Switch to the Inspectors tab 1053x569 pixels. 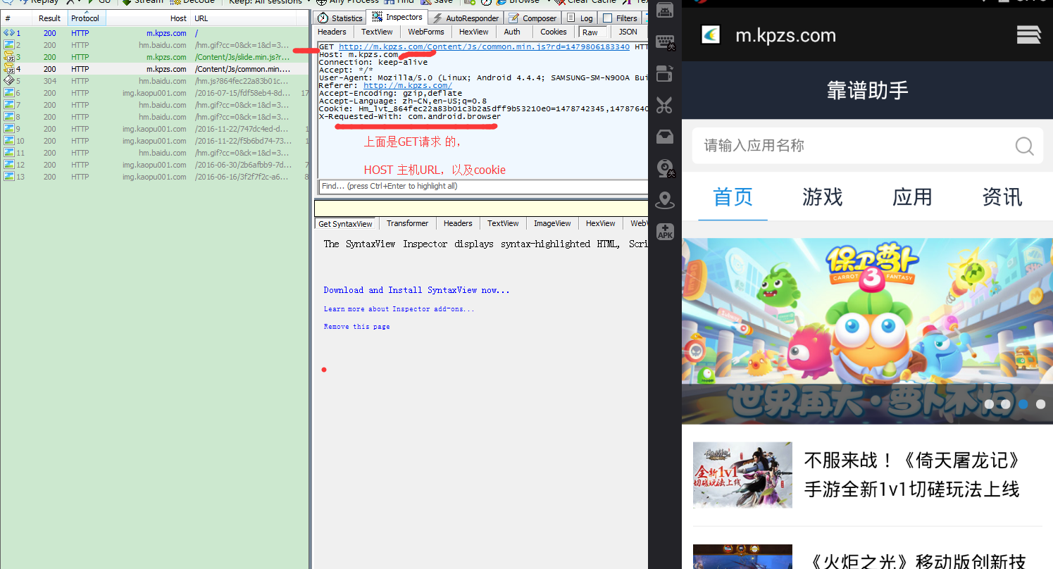397,17
